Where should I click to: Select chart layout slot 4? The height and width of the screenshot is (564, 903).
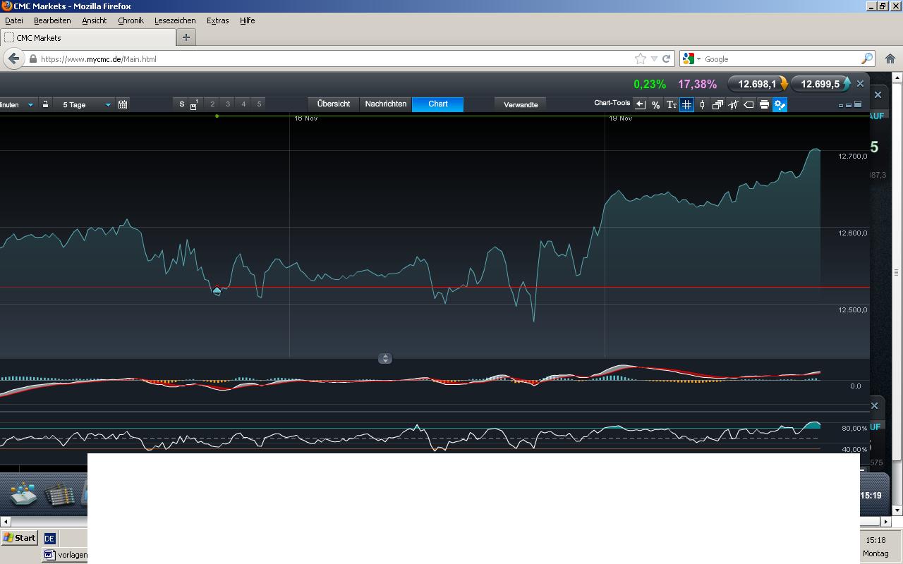[243, 104]
